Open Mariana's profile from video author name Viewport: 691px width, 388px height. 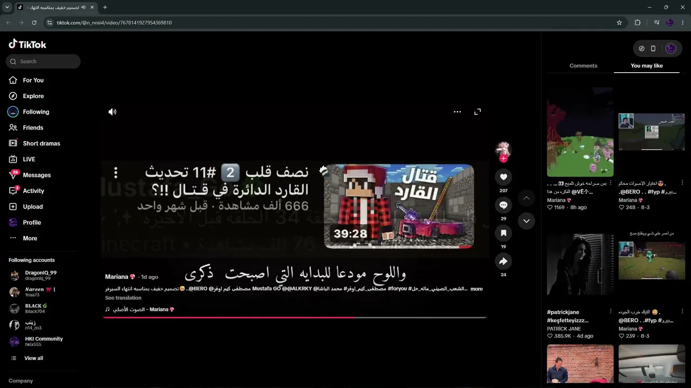120,276
